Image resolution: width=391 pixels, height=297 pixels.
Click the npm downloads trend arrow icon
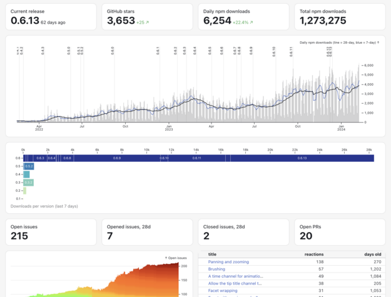click(251, 23)
